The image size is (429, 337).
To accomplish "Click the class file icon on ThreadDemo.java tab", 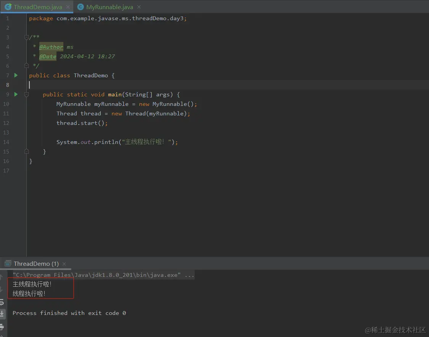I will (x=8, y=7).
